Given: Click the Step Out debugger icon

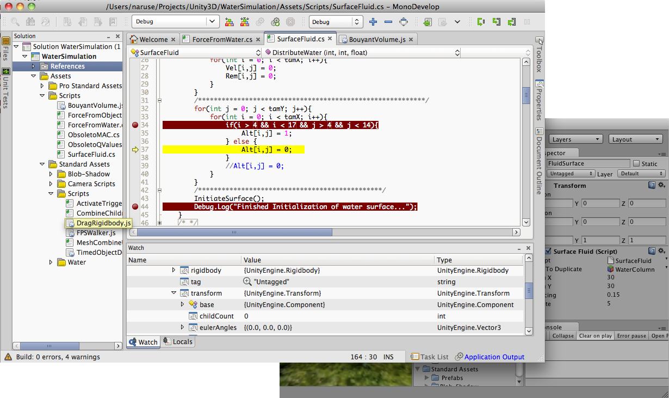Looking at the screenshot, I should tap(512, 22).
